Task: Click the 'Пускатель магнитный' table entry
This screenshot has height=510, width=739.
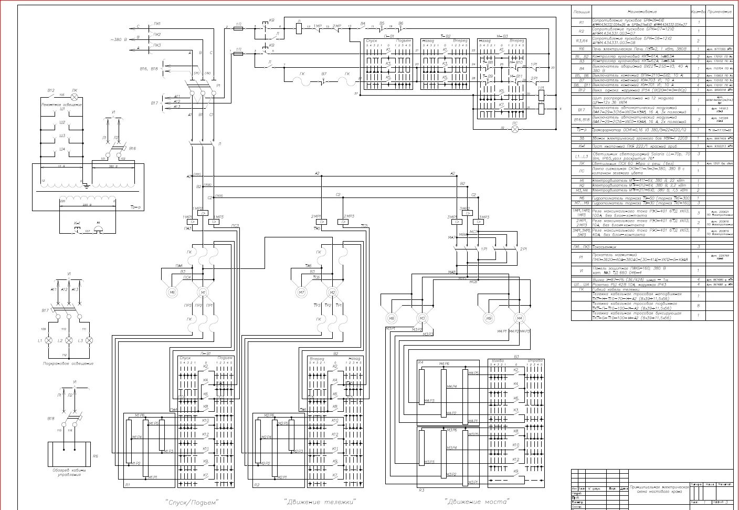Action: pyautogui.click(x=640, y=257)
